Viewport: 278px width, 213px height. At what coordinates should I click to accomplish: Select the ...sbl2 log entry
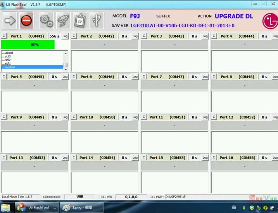(32, 60)
